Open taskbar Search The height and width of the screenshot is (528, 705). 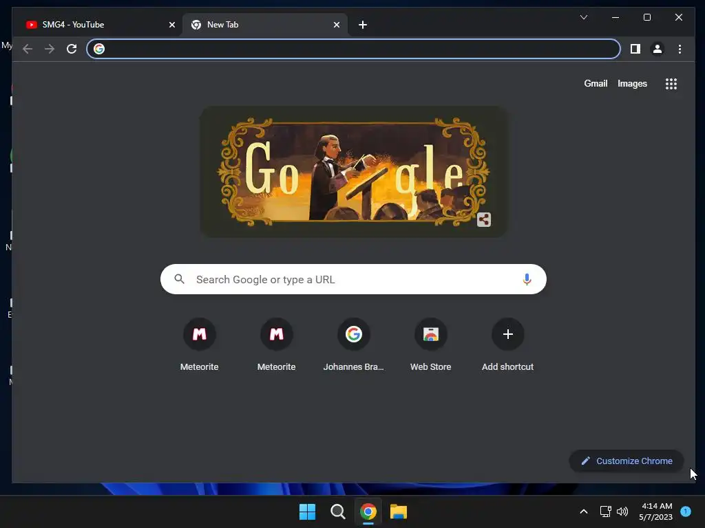(x=337, y=511)
